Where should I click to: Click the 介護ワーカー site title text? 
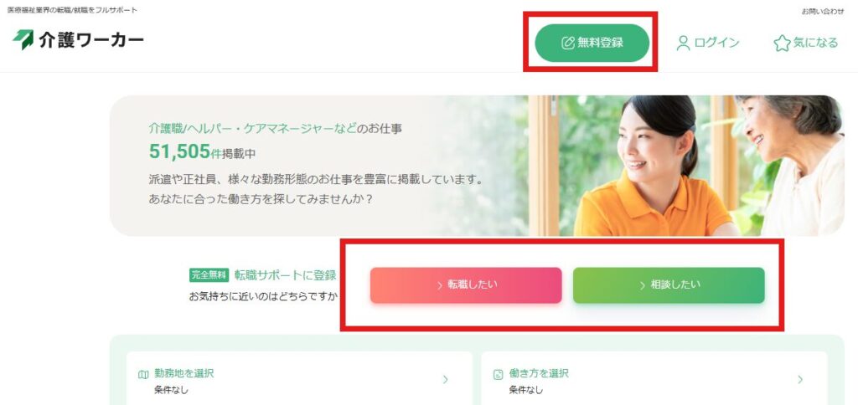click(91, 40)
